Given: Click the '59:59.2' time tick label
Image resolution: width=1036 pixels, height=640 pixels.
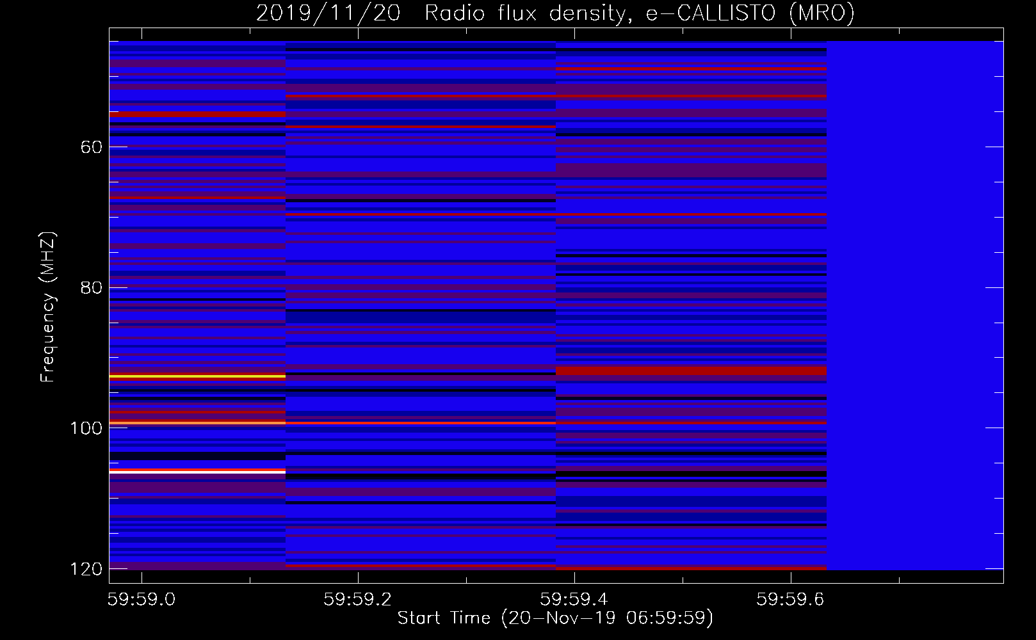Looking at the screenshot, I should 357,599.
